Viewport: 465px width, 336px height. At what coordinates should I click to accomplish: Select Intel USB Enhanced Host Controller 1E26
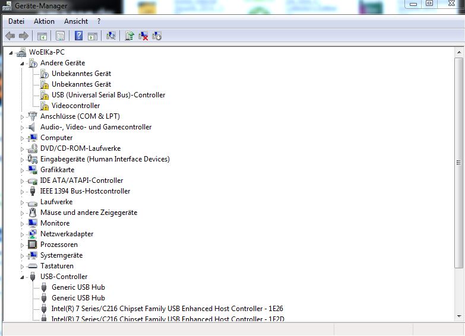167,309
